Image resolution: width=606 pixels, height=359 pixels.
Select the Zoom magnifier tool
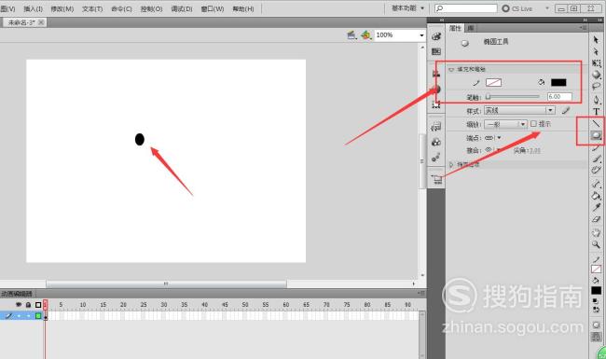click(596, 244)
